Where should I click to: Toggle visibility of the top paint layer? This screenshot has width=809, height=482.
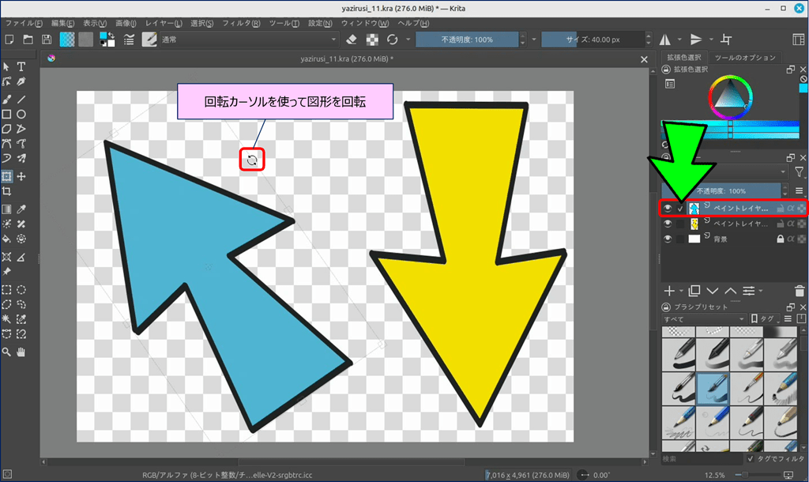click(x=668, y=209)
